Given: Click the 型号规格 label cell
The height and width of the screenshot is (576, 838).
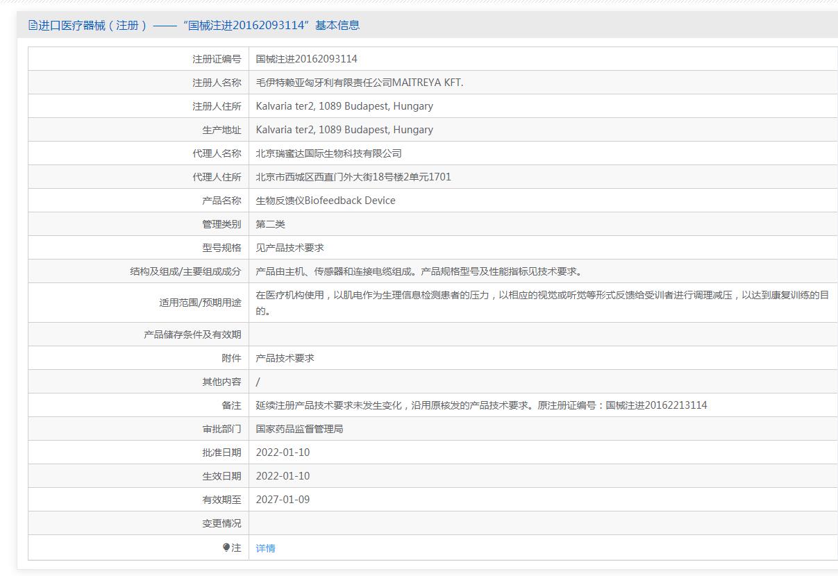Looking at the screenshot, I should point(138,248).
